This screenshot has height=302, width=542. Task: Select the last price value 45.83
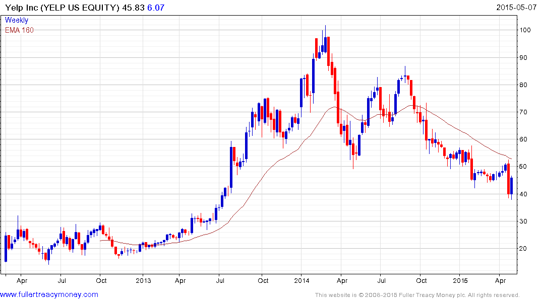(134, 8)
